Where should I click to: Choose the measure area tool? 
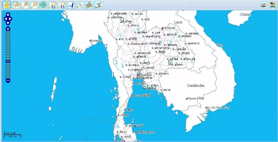coord(89,5)
